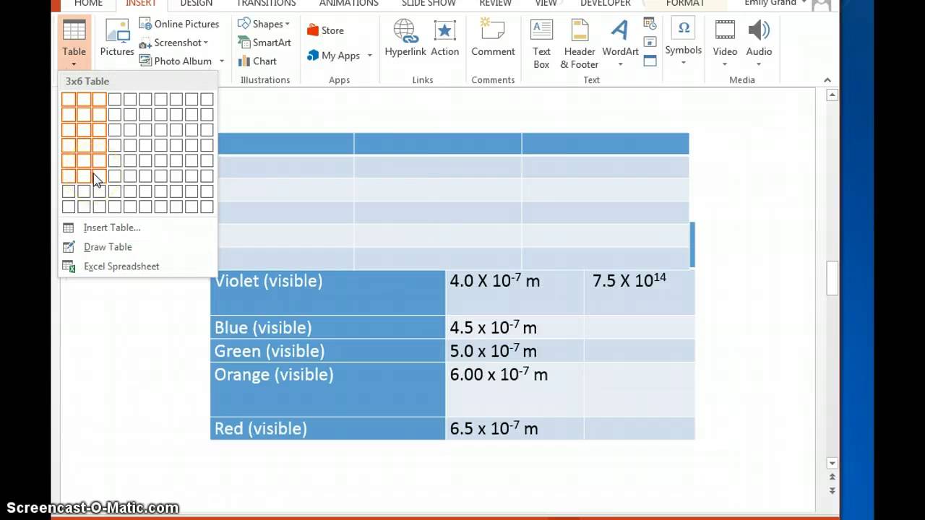
Task: Insert a SmartArt graphic
Action: click(x=264, y=43)
